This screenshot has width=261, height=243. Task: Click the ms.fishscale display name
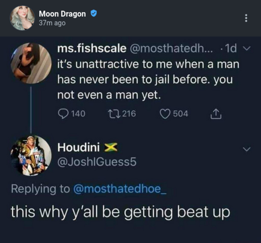(x=92, y=48)
